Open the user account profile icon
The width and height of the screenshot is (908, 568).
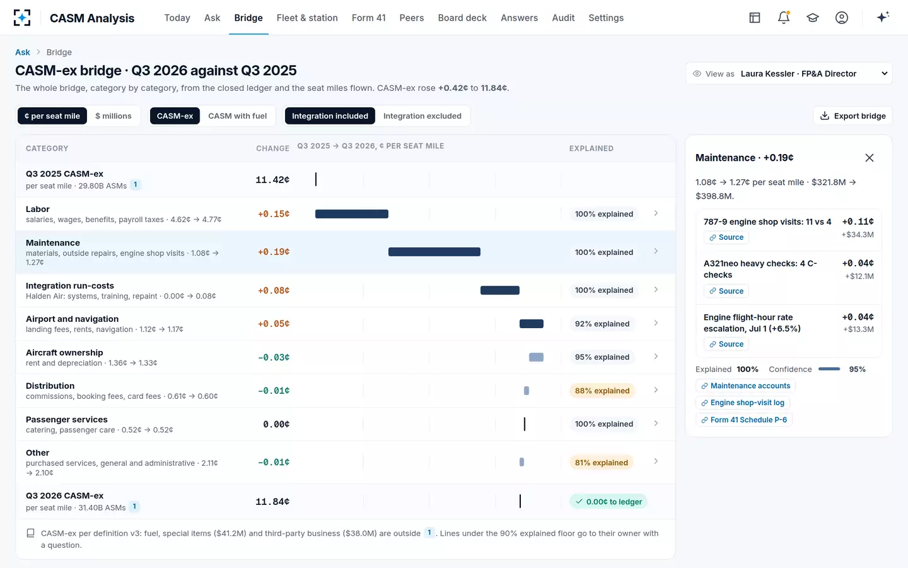pyautogui.click(x=842, y=18)
